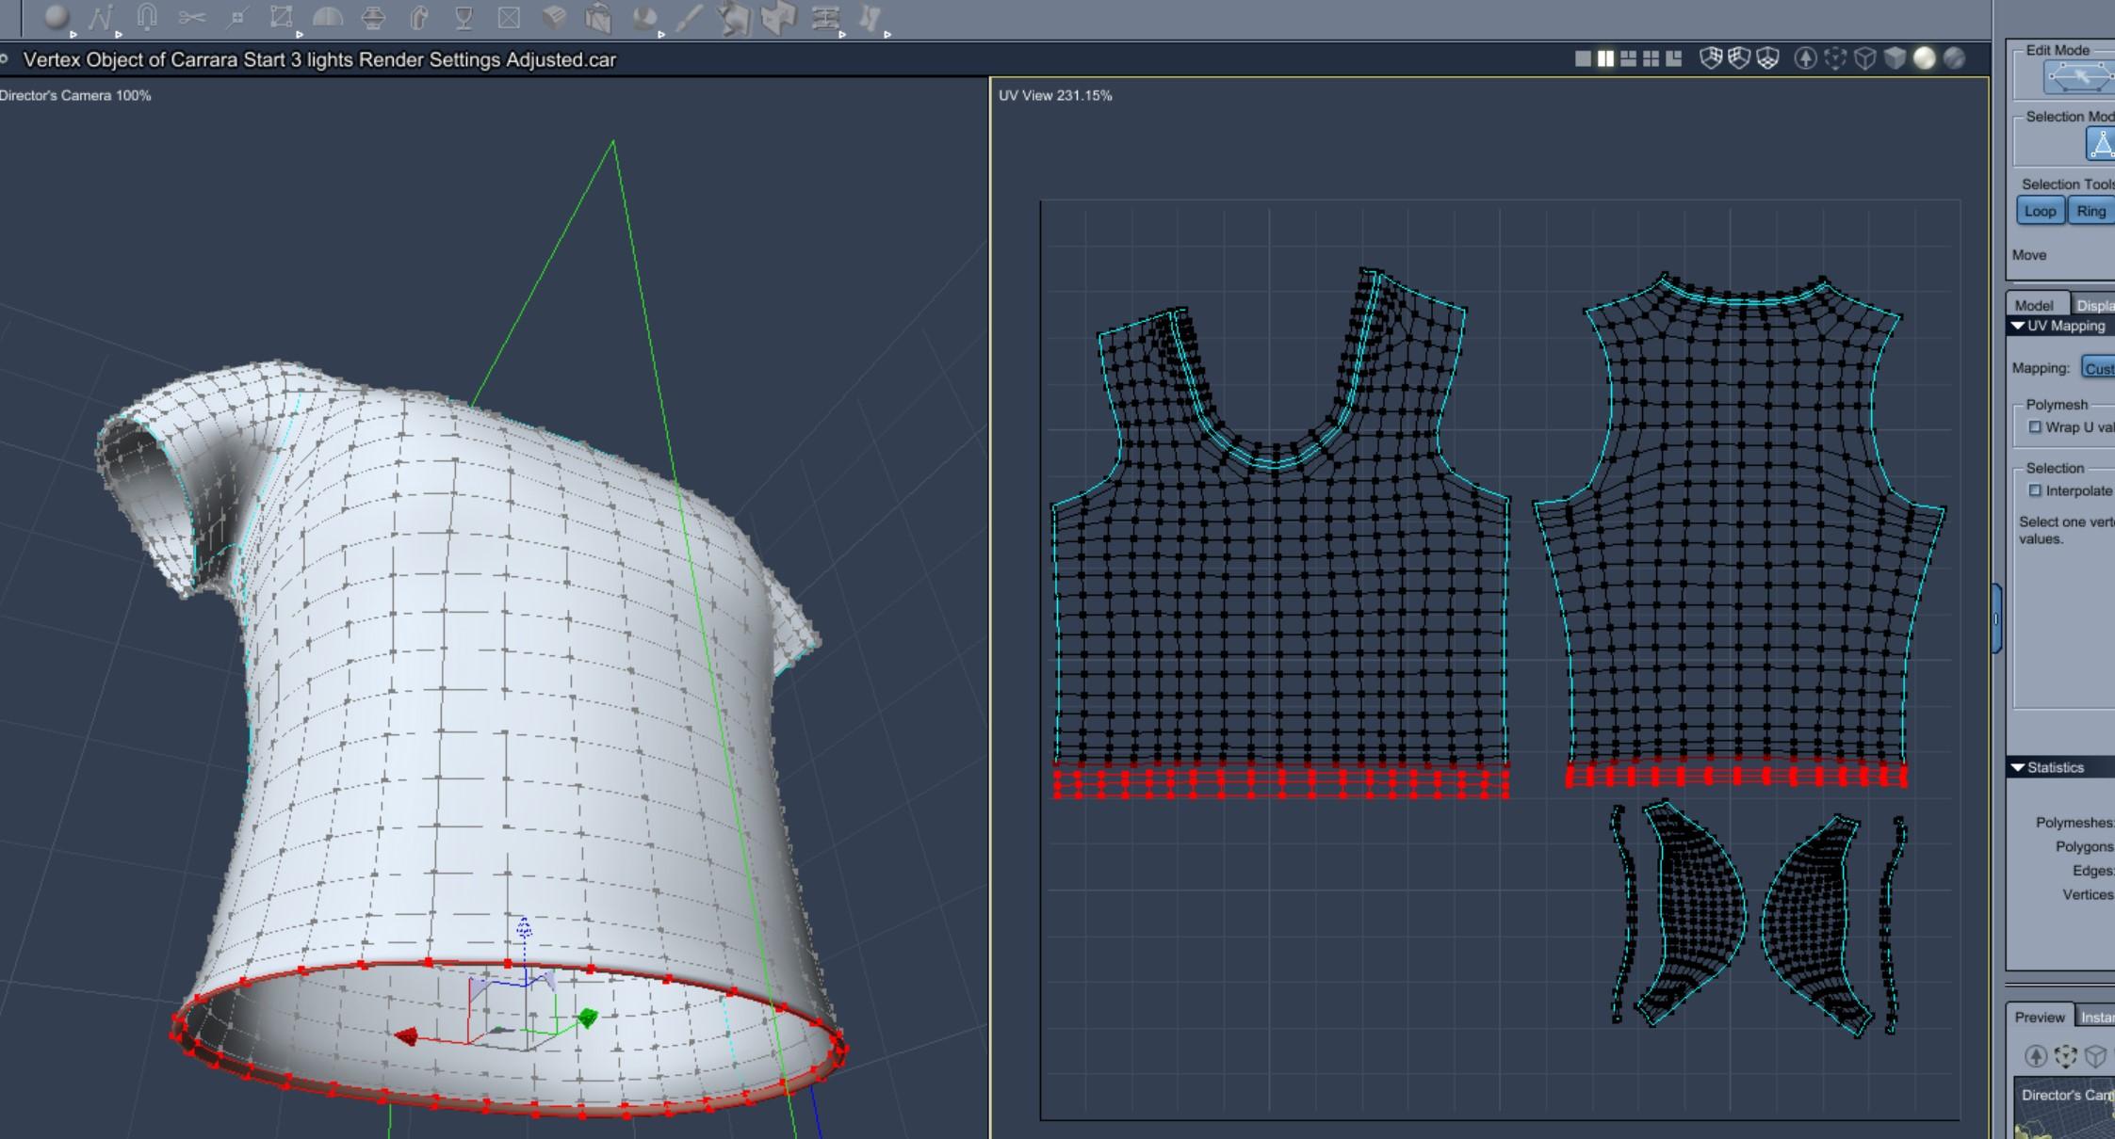Select the scissors cut tool
This screenshot has height=1139, width=2115.
click(191, 17)
